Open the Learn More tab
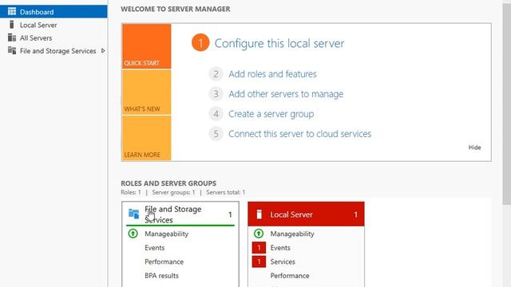511x287 pixels. coord(147,138)
